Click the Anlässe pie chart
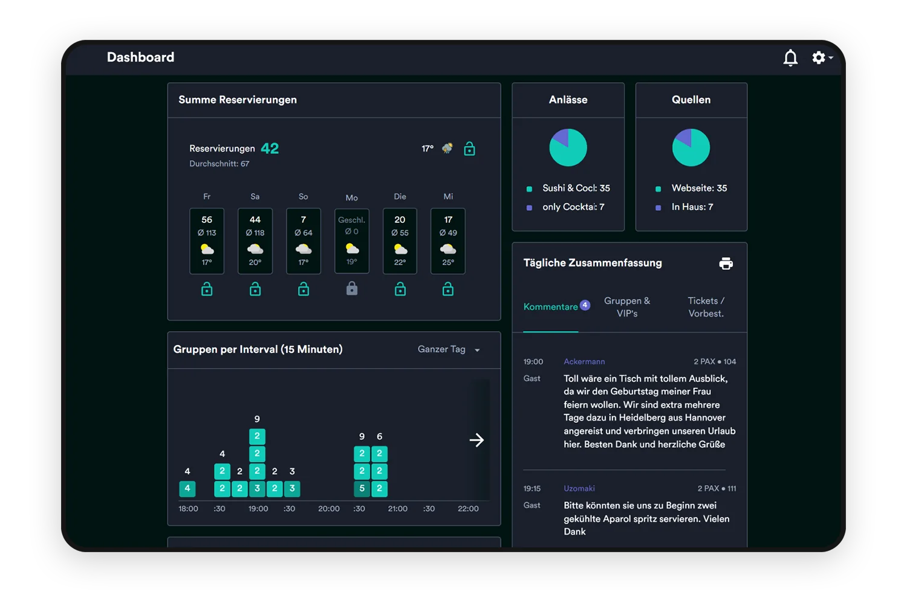 [568, 147]
